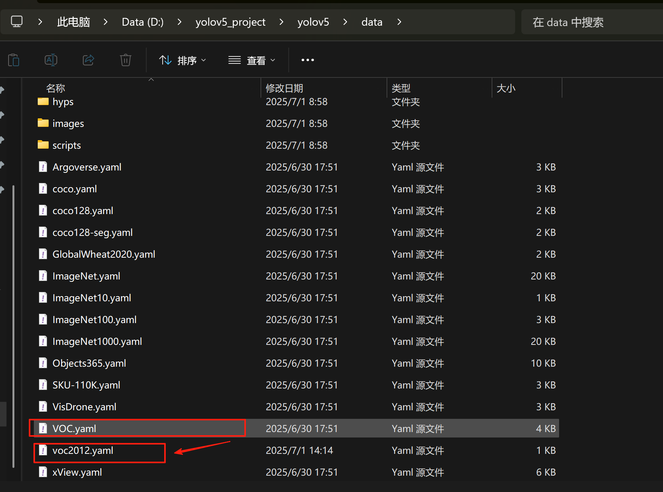Click the Paste clipboard icon in toolbar
663x492 pixels.
tap(14, 60)
